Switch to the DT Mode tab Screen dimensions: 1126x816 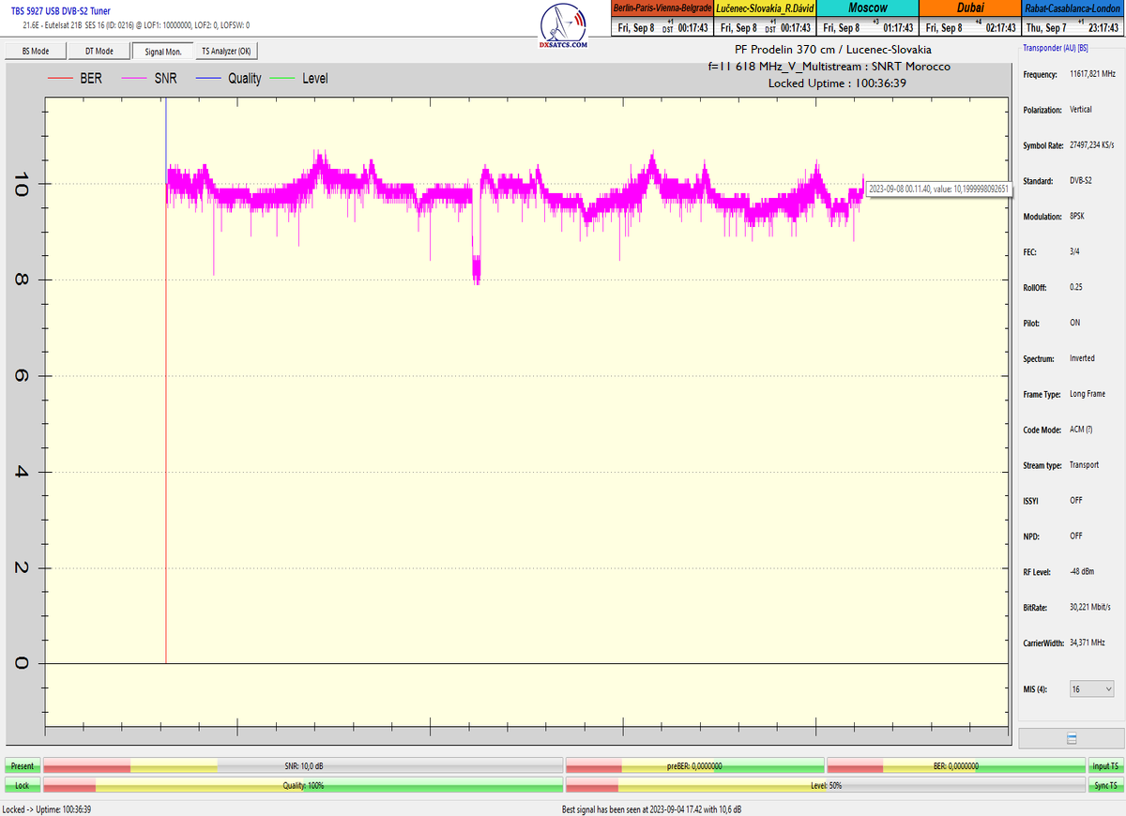[99, 52]
